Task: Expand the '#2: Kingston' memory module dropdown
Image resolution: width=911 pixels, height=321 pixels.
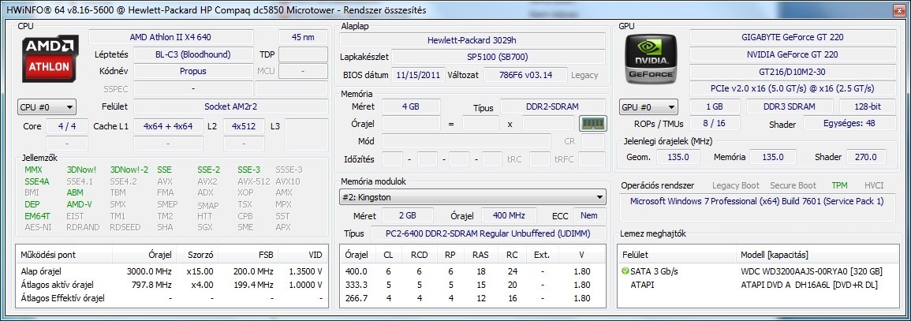Action: point(472,198)
